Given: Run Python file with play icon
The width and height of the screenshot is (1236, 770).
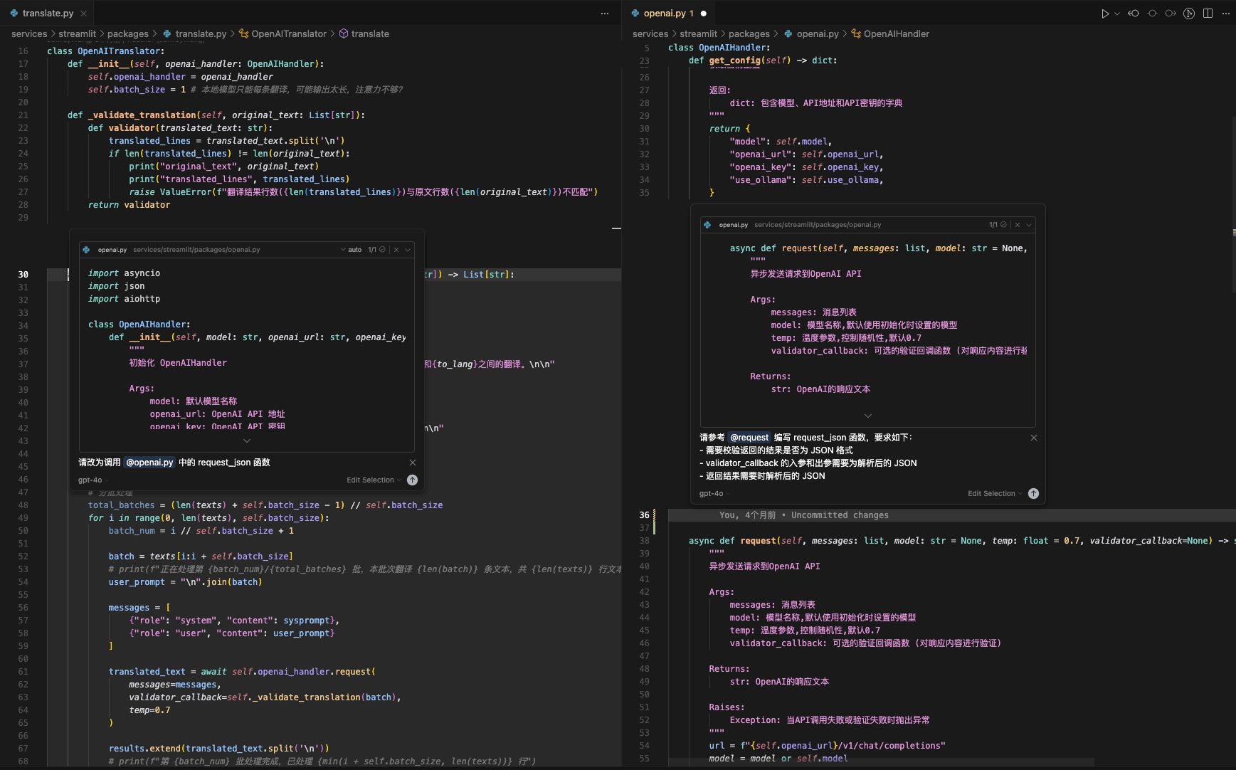Looking at the screenshot, I should 1104,14.
